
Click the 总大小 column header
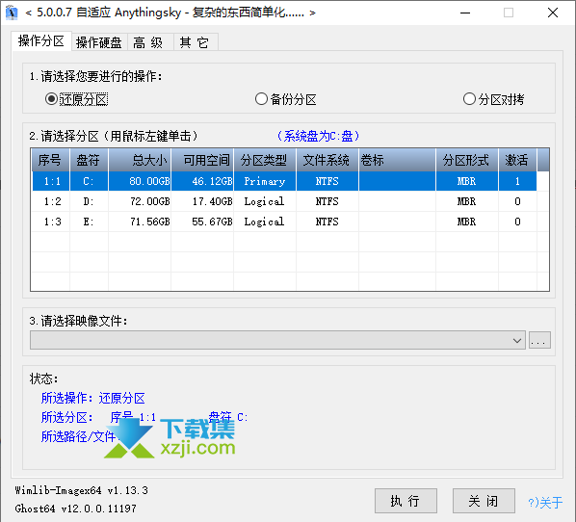coord(140,160)
